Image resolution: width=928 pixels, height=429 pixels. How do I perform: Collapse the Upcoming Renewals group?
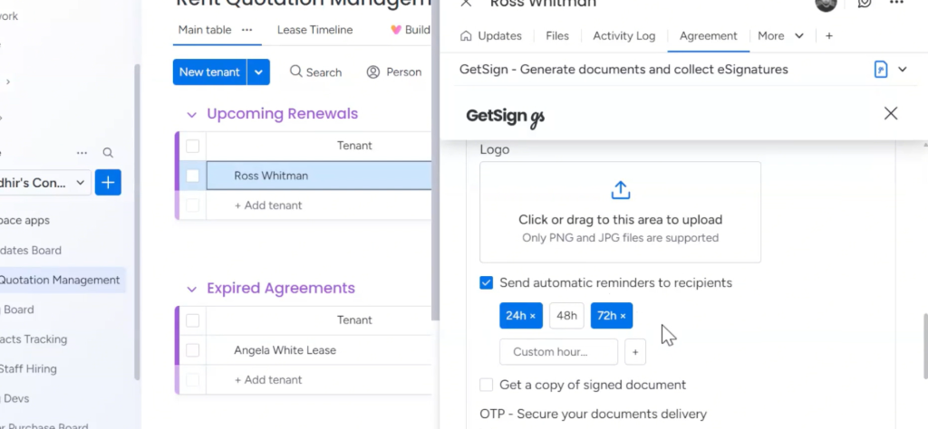(191, 115)
